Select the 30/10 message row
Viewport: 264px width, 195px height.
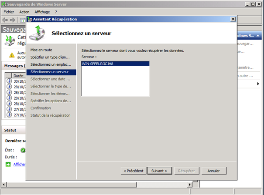point(15,81)
